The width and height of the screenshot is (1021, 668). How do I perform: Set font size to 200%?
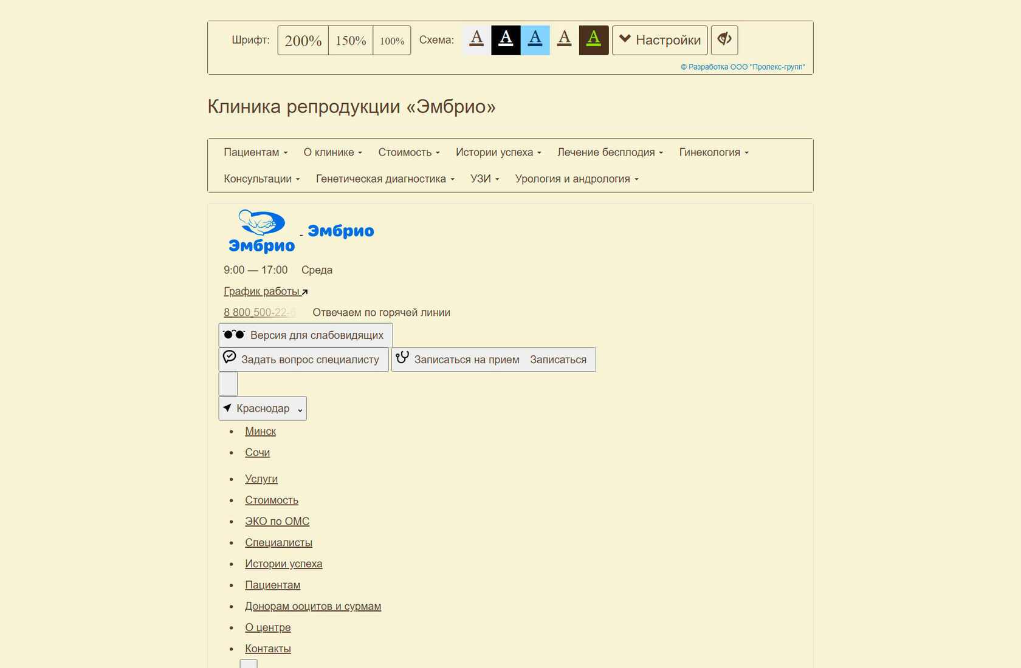point(303,40)
